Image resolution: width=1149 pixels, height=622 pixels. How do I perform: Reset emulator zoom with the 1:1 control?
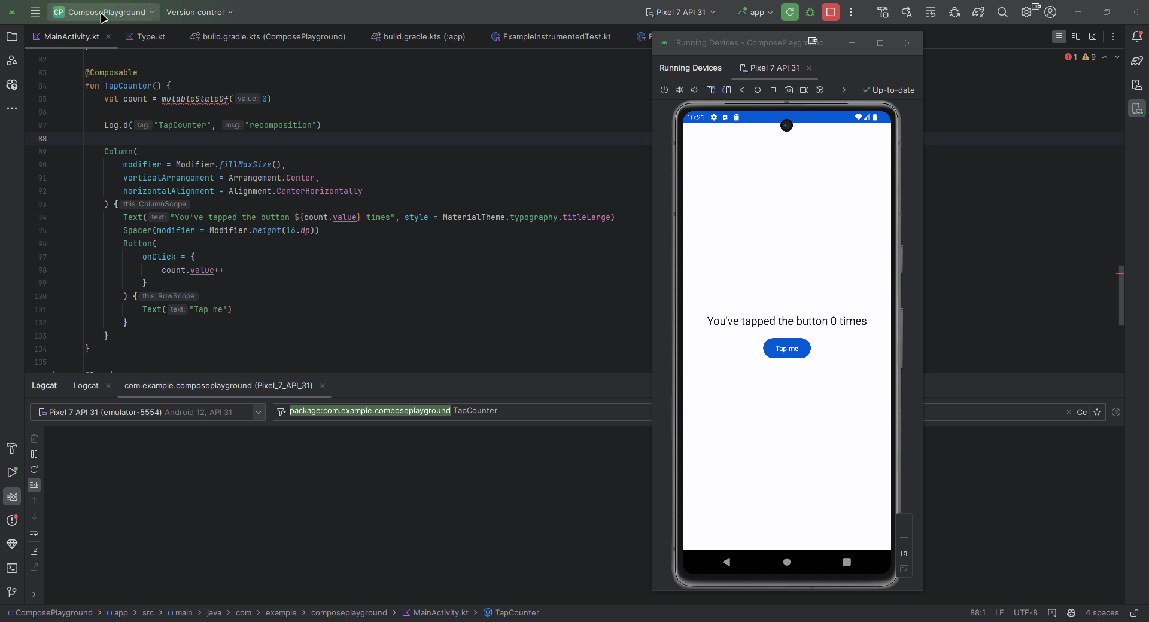click(x=904, y=553)
